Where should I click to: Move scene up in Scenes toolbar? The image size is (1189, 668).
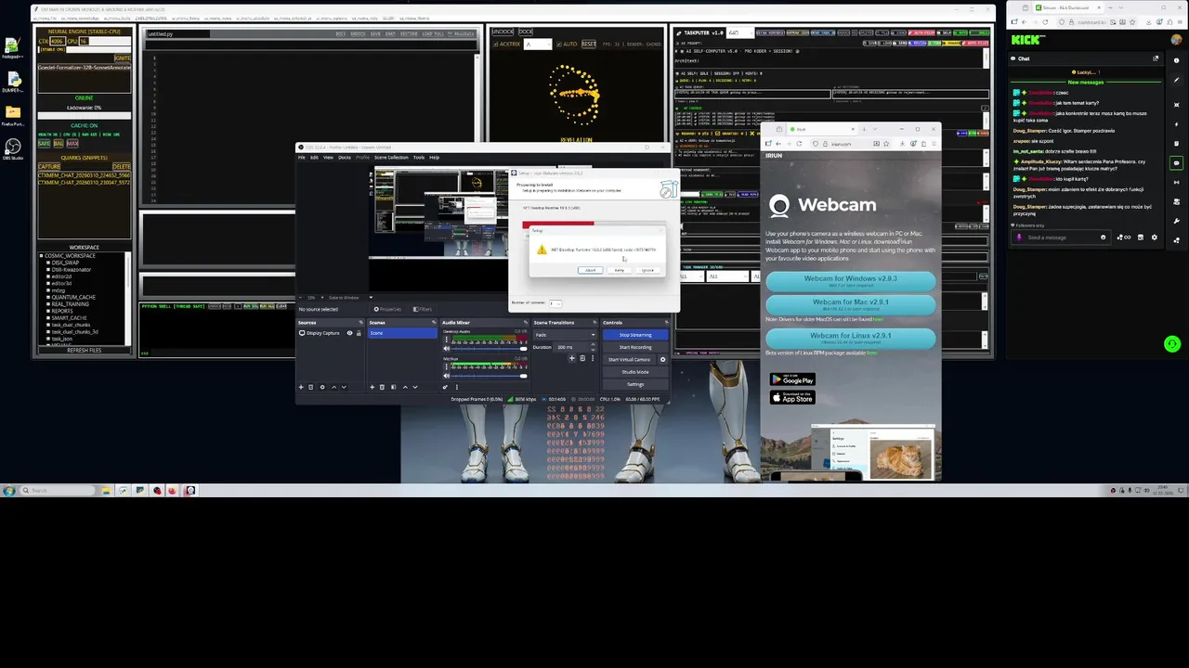pos(405,387)
